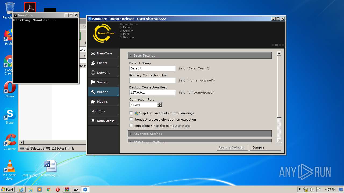Click the NanoCore taskbar button
The image size is (344, 193).
85,190
